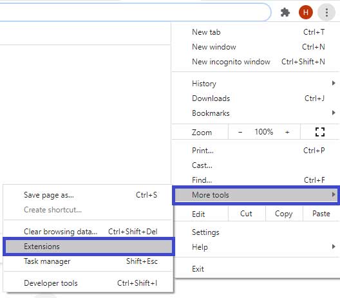Select Extensions in More tools submenu
This screenshot has height=298, width=340.
(89, 247)
